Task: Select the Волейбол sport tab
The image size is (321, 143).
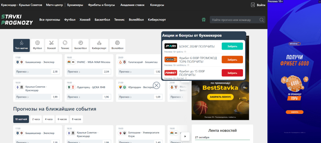Action: click(x=117, y=45)
